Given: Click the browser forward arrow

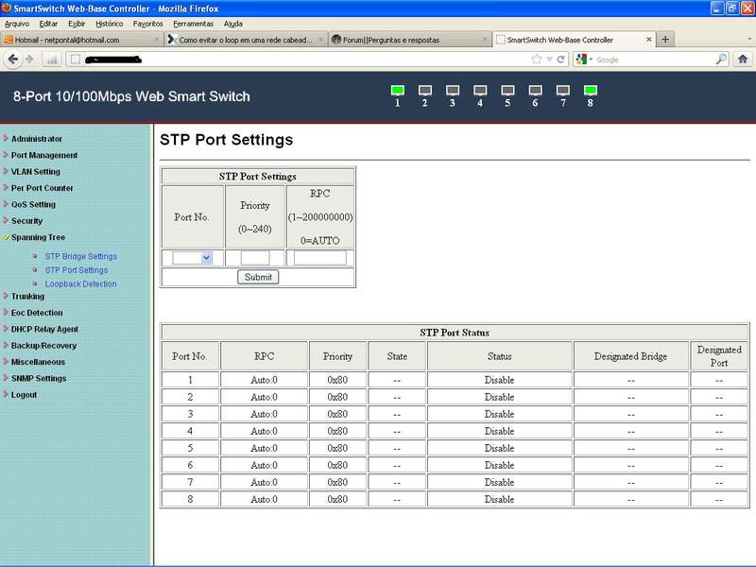Looking at the screenshot, I should [29, 60].
